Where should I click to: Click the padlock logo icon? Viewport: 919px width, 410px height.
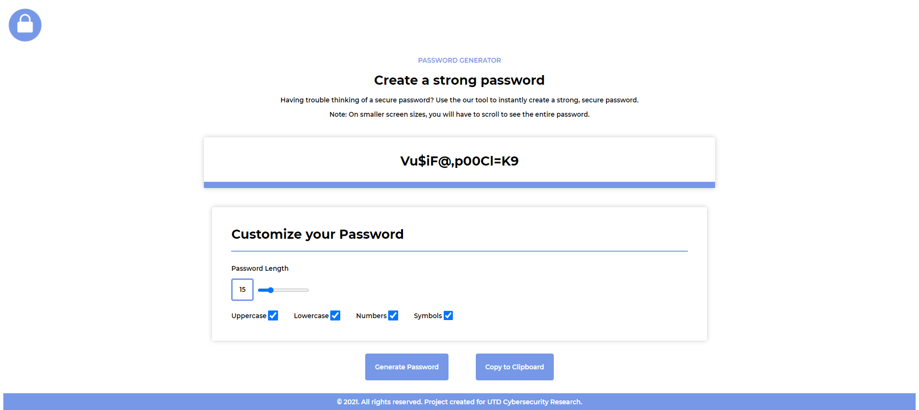pos(25,25)
